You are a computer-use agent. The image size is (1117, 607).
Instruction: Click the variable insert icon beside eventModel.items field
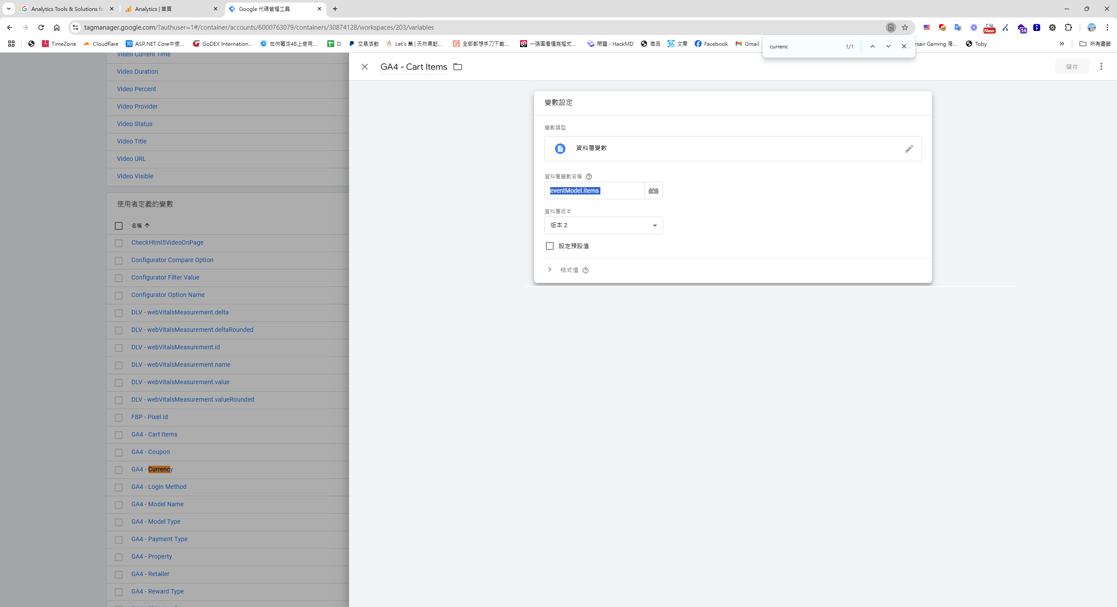pyautogui.click(x=653, y=191)
